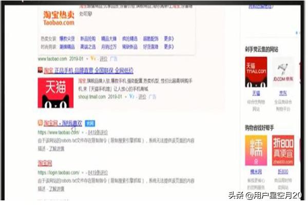Click 广告 tag on www.taobao.com 2019-01 line
The image size is (308, 205).
click(x=113, y=58)
